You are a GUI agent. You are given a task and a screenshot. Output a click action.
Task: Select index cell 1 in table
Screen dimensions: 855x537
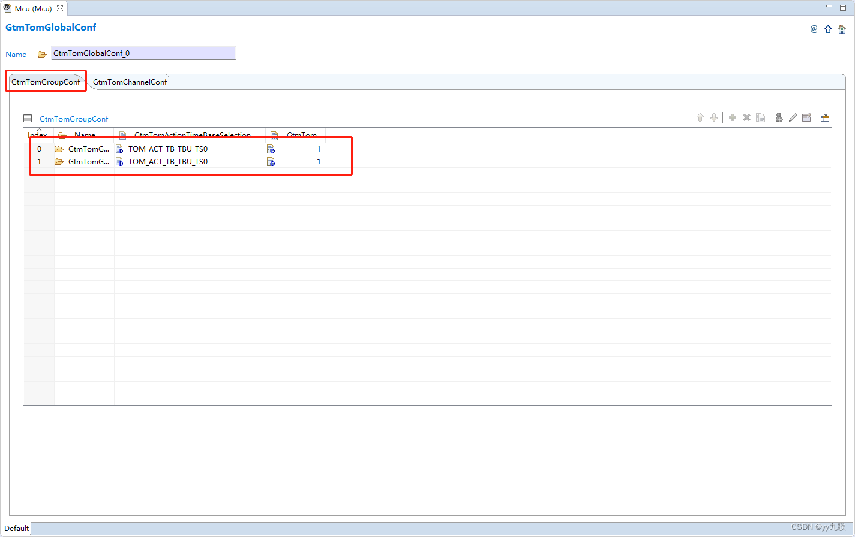click(40, 162)
